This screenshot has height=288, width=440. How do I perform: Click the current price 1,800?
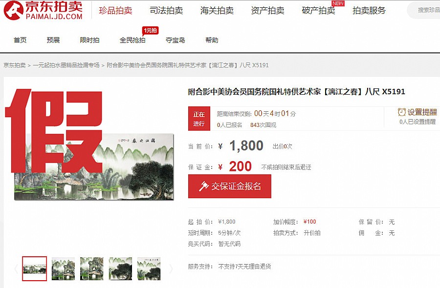point(246,145)
